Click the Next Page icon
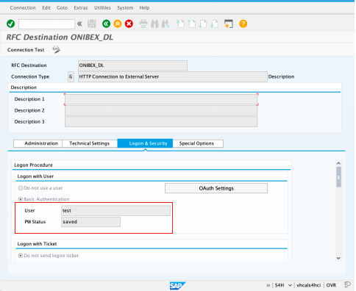This screenshot has width=356, height=291. [203, 24]
